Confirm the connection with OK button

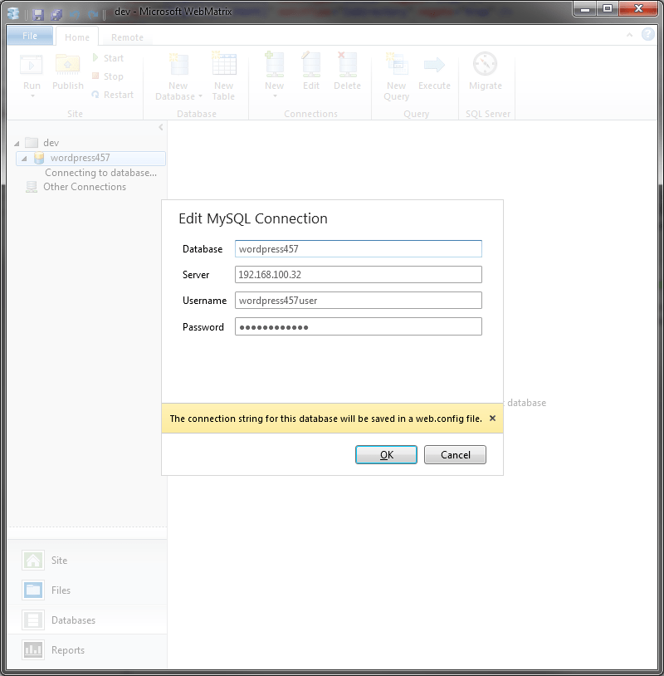pos(386,455)
